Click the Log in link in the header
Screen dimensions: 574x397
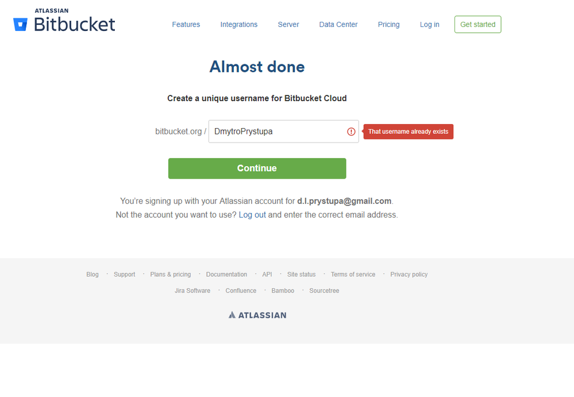(429, 25)
